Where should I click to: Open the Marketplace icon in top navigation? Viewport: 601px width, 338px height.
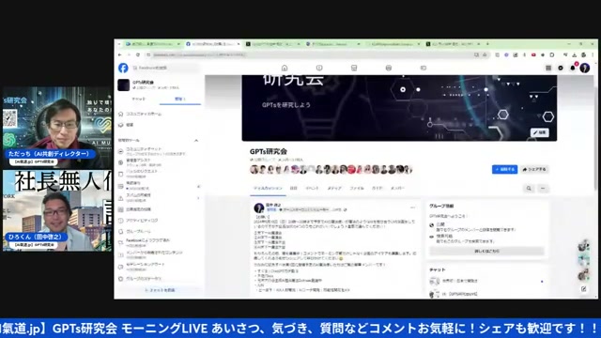tap(354, 68)
